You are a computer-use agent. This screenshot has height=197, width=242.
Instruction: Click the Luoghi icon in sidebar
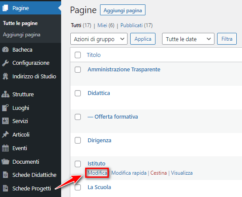pyautogui.click(x=5, y=108)
